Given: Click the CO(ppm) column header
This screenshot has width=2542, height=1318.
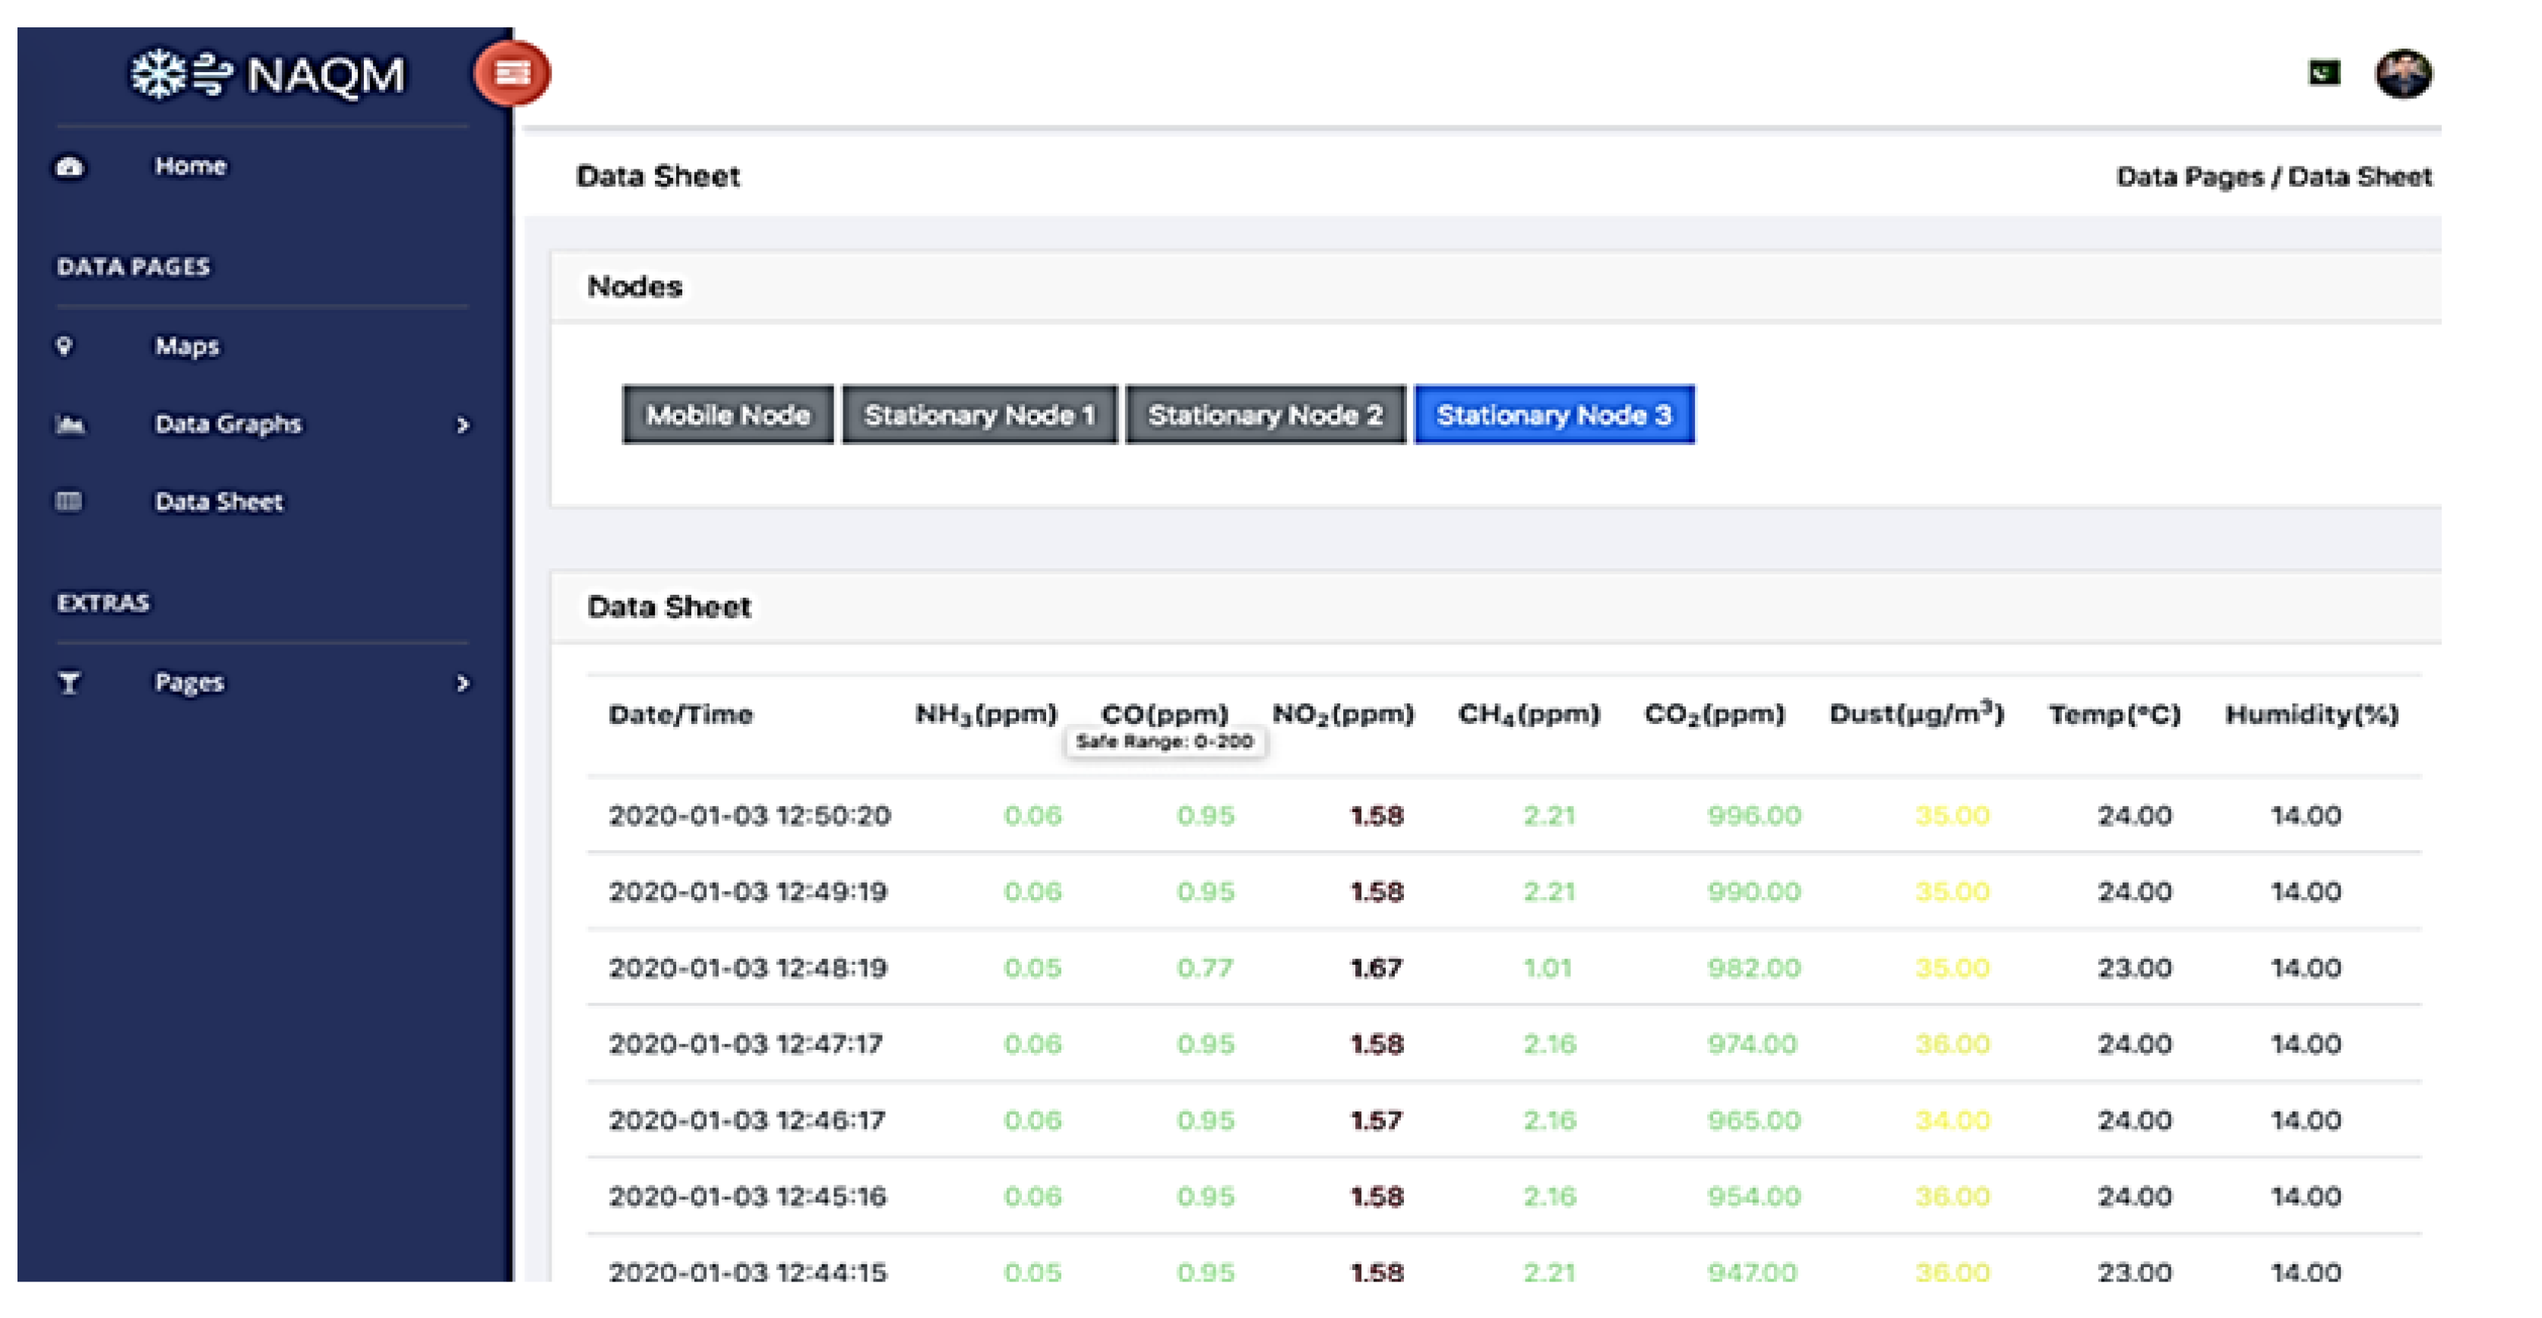Looking at the screenshot, I should [x=1165, y=713].
